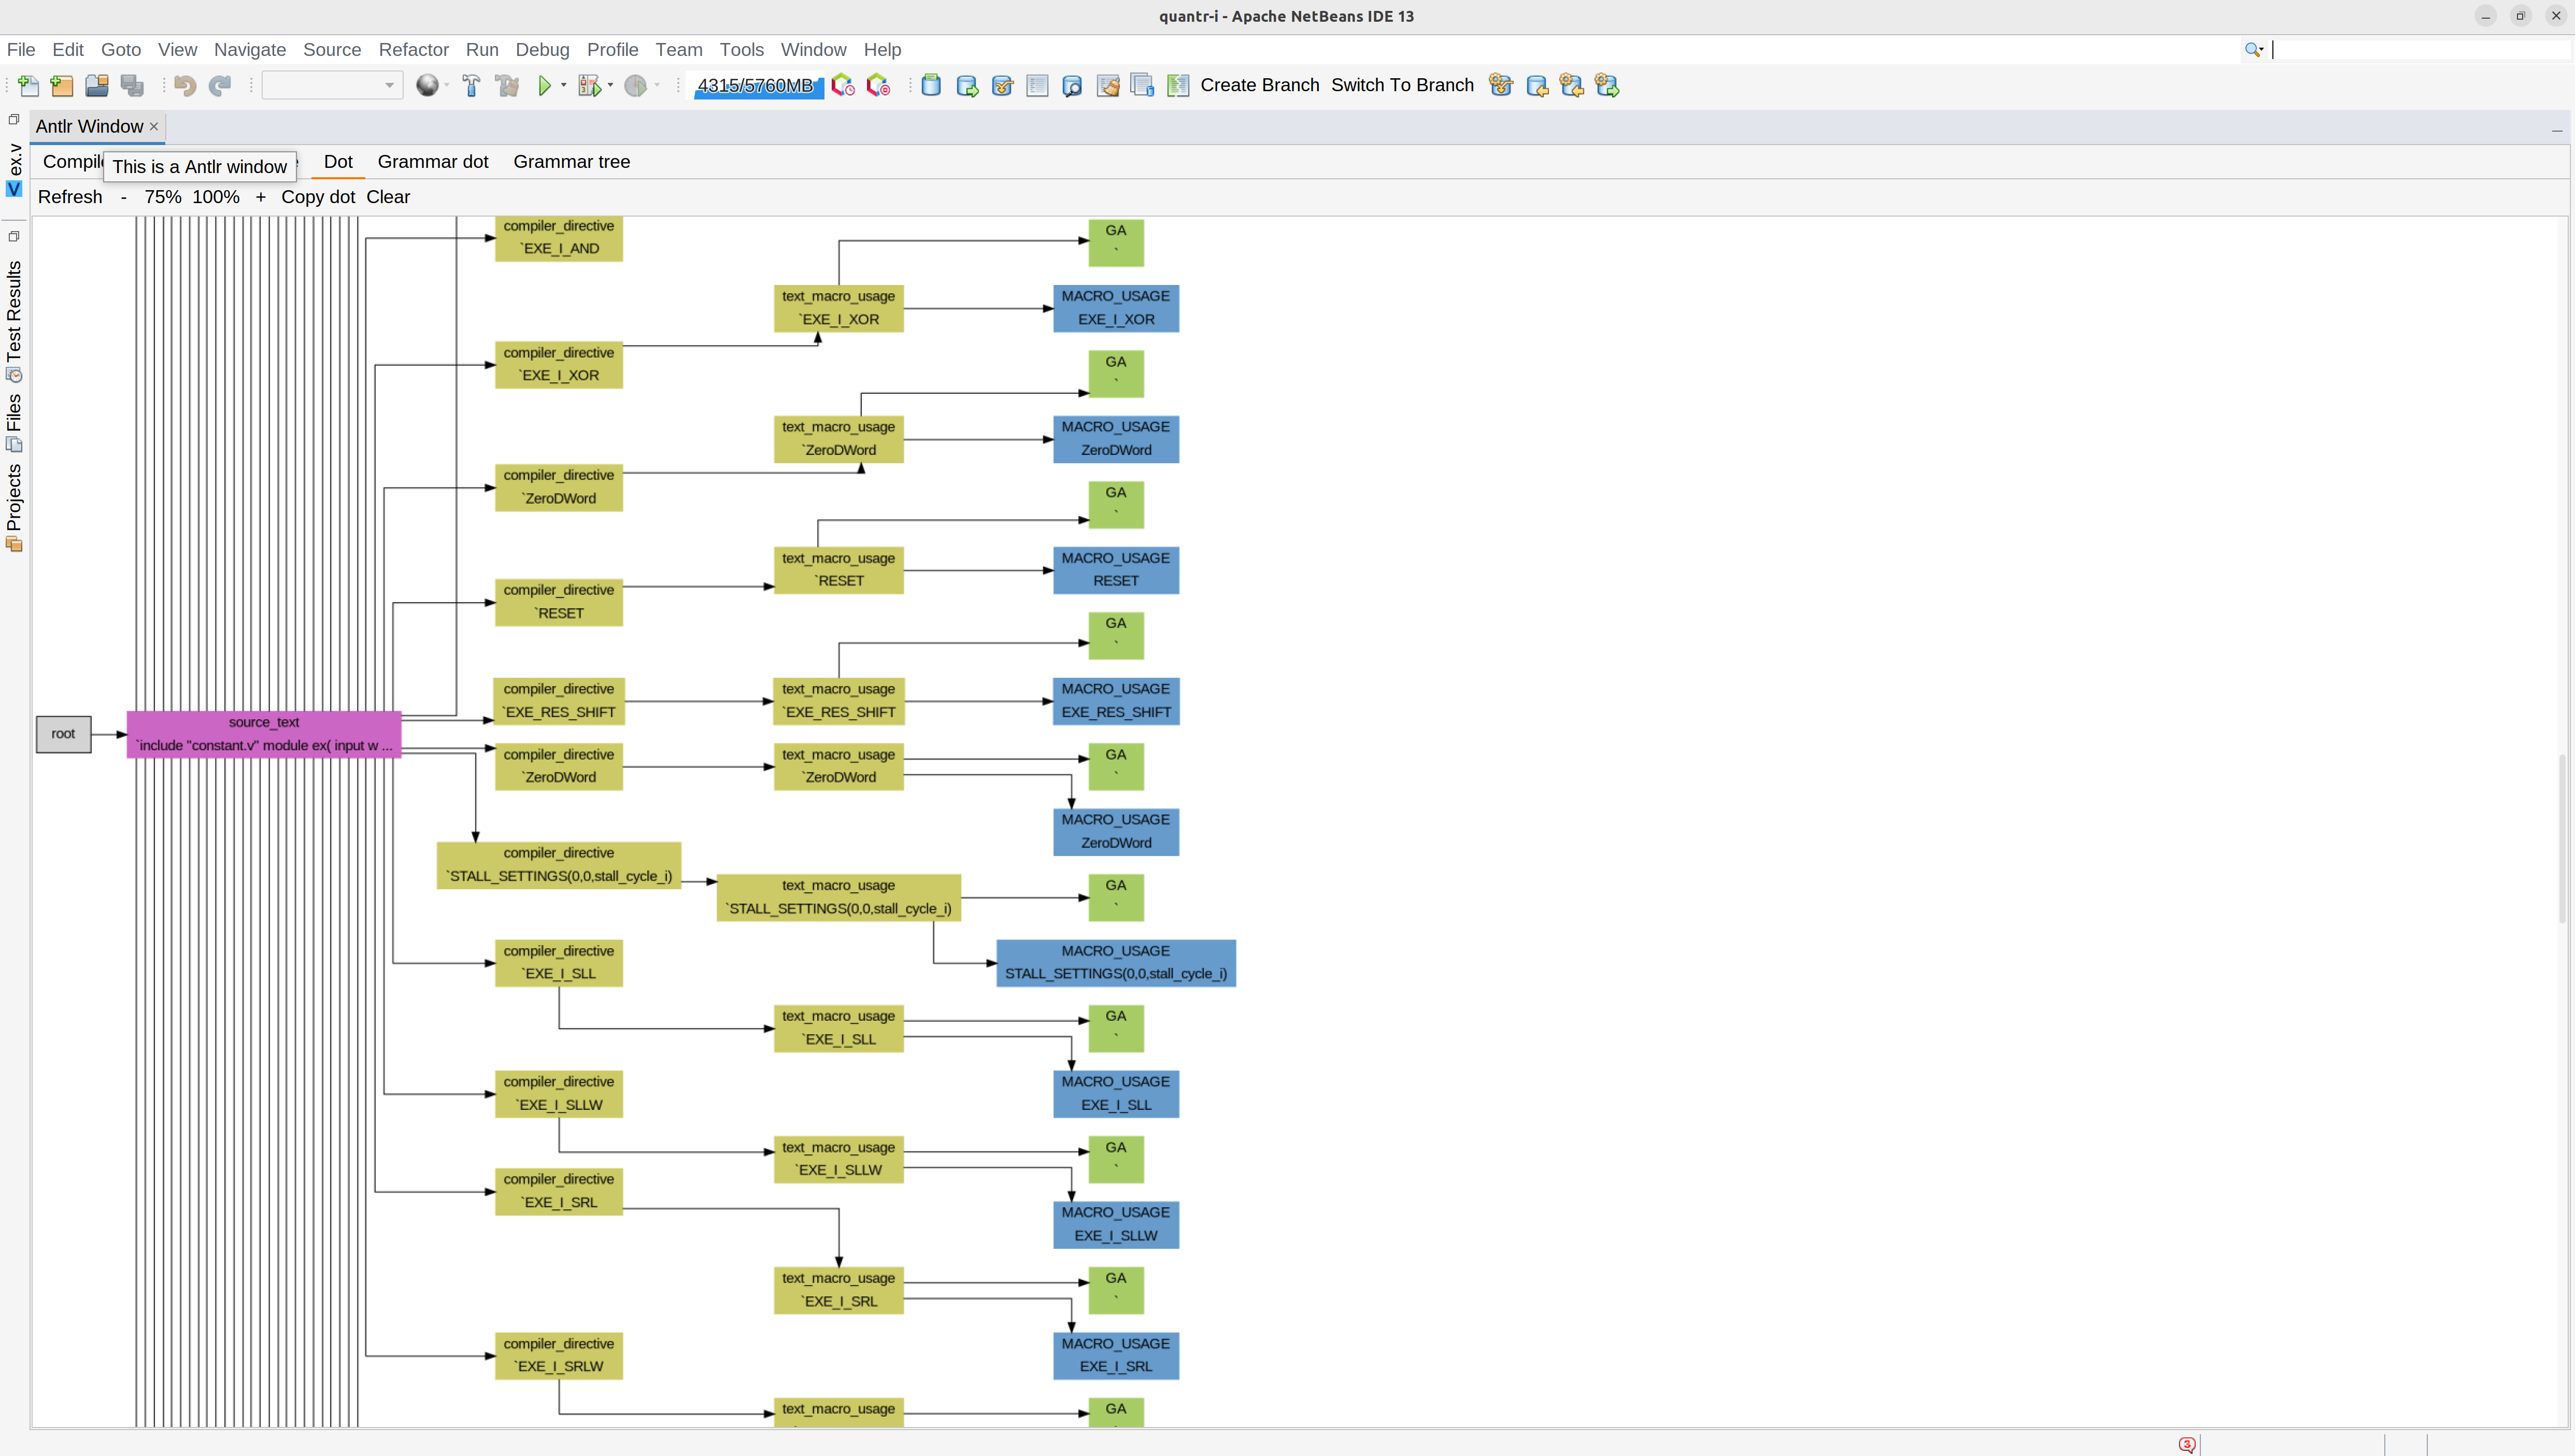Open the browser globe dropdown arrow
This screenshot has width=2575, height=1456.
(x=446, y=85)
